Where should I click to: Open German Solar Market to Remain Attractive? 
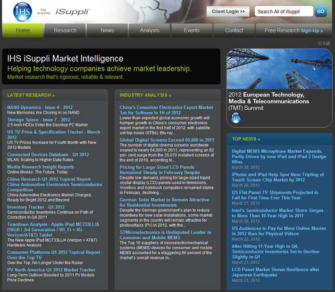click(164, 203)
